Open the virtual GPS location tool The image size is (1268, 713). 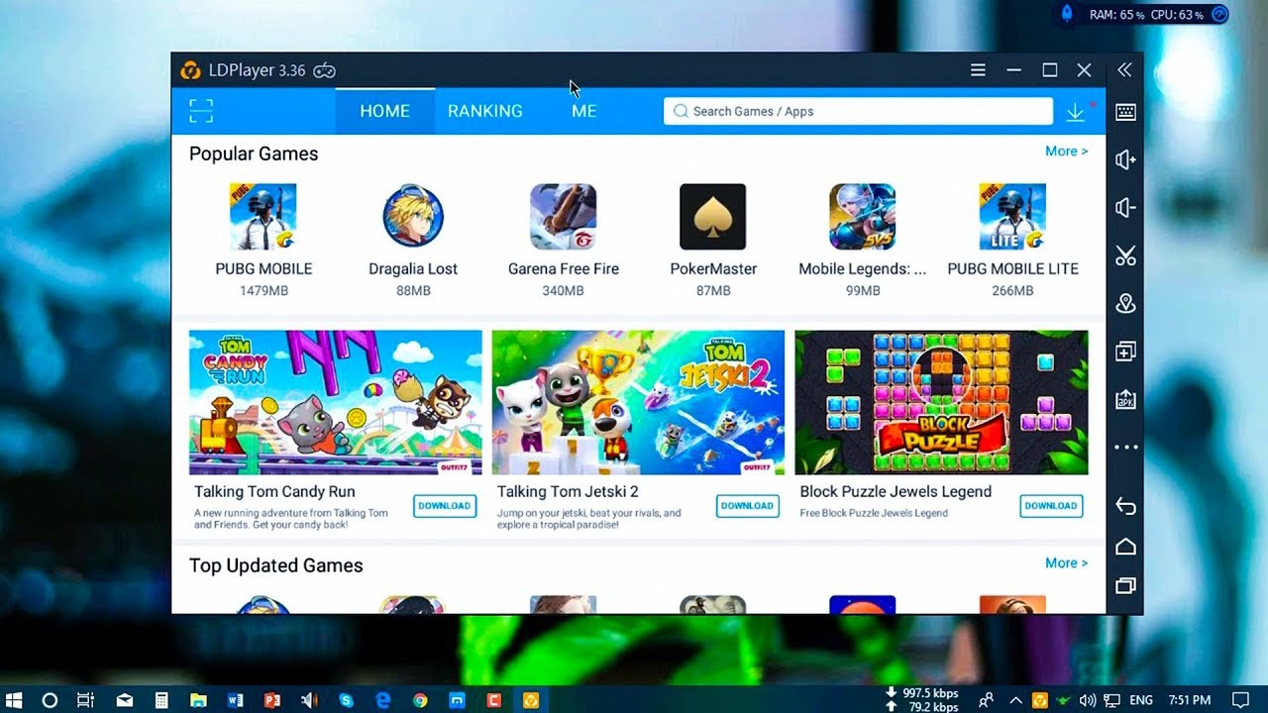point(1125,304)
